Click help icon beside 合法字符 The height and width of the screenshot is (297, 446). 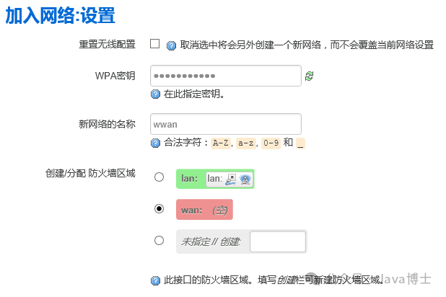coord(155,143)
